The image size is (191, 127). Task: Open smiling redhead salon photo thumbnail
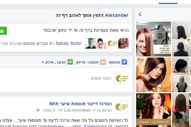point(154,39)
